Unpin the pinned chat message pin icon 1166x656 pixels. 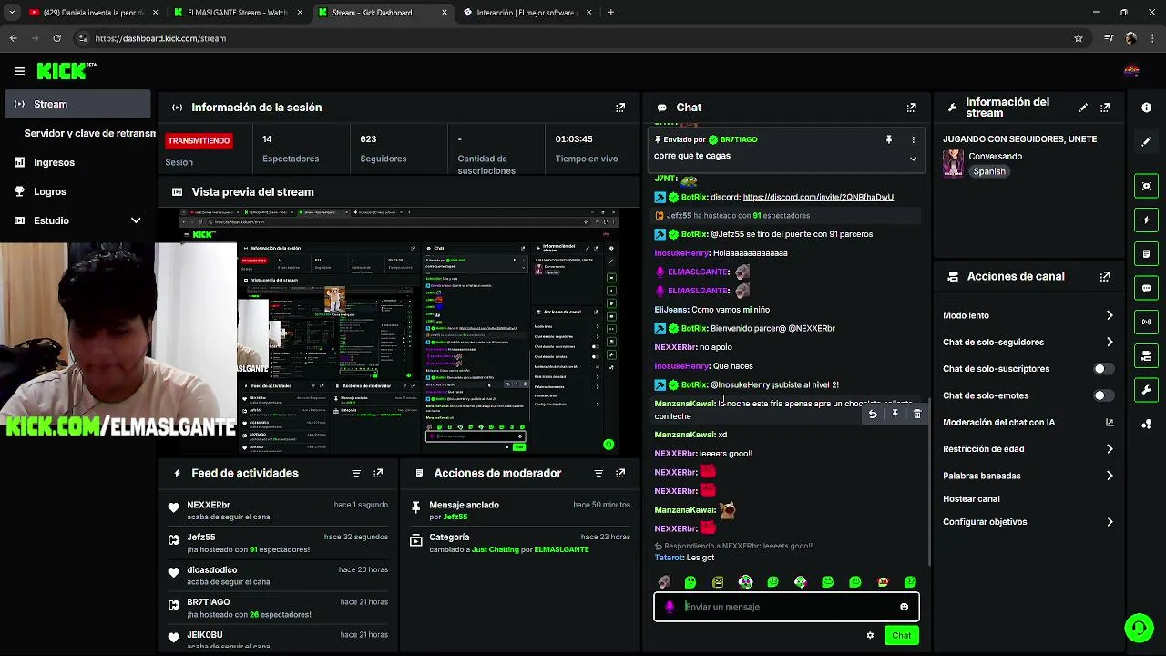click(888, 139)
